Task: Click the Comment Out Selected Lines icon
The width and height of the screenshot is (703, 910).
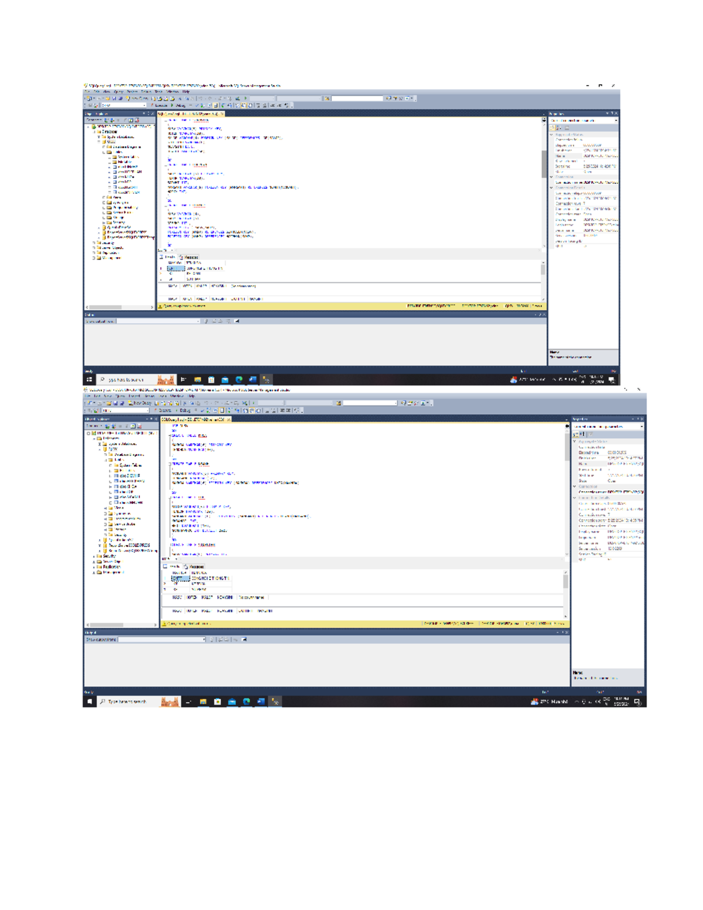Action: click(258, 106)
